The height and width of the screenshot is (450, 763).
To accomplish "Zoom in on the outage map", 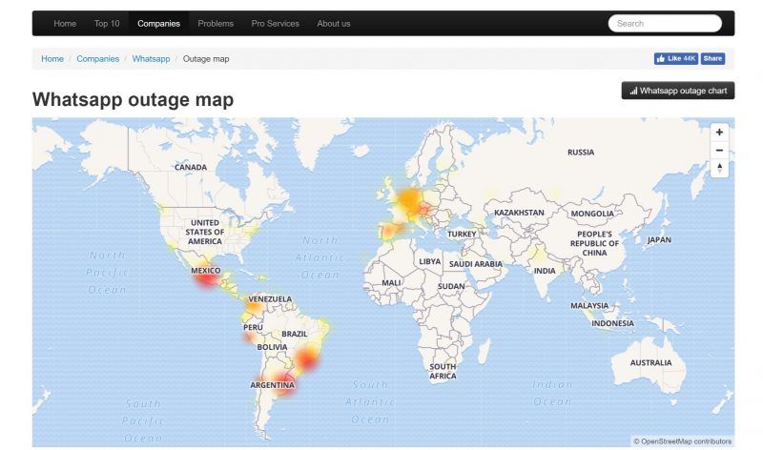I will point(719,133).
